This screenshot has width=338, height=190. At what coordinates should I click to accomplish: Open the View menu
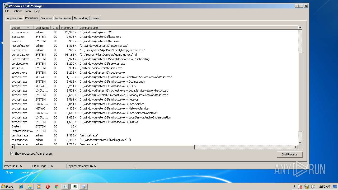click(x=28, y=11)
